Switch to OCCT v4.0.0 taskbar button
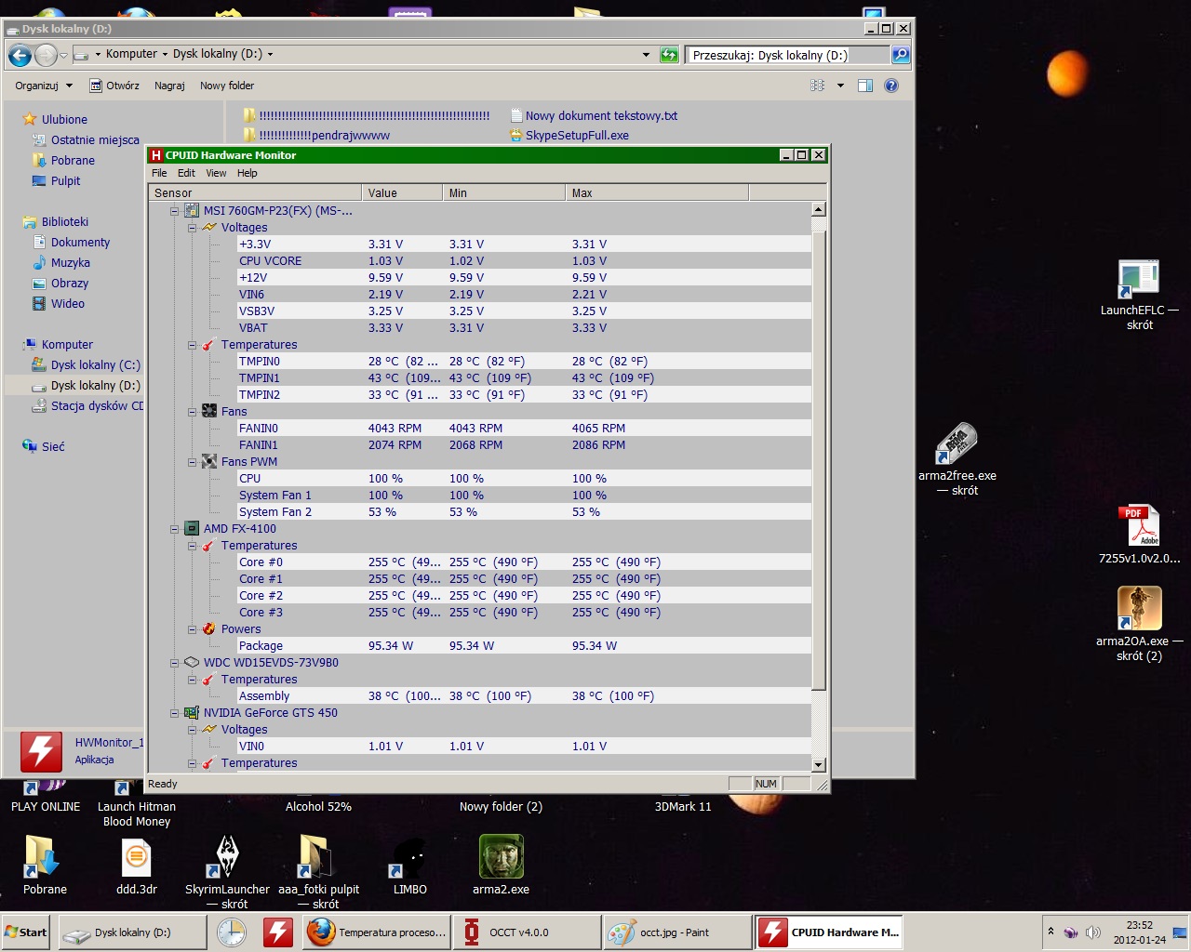 [x=527, y=932]
